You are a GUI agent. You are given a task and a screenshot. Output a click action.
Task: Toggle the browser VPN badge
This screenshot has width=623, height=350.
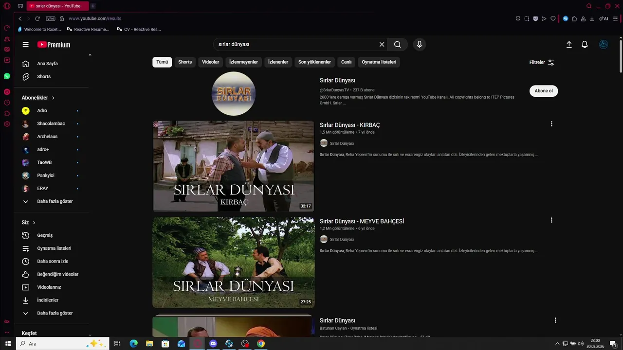(x=51, y=18)
